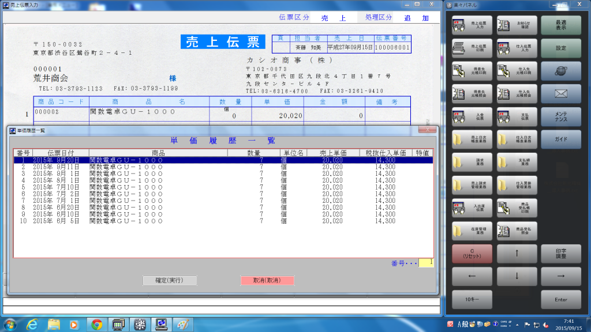
Task: Click 確定(実行) in the 単価履歴一覧 dialog
Action: [x=170, y=281]
